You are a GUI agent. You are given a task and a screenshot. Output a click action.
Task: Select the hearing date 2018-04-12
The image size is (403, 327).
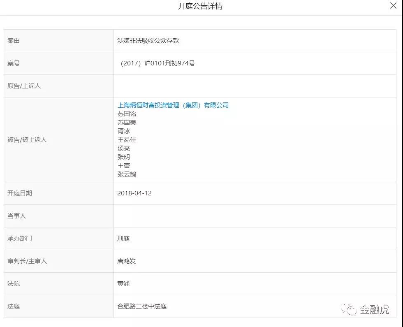click(134, 193)
